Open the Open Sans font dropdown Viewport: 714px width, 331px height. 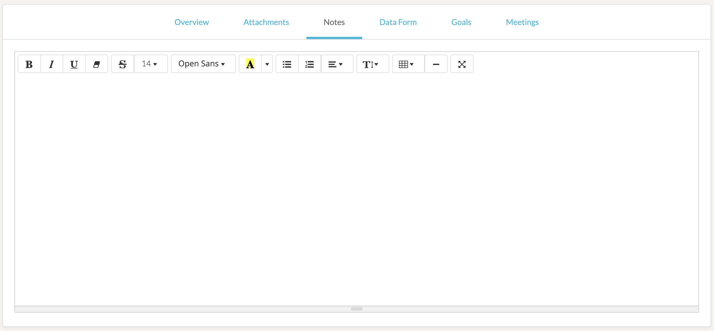tap(203, 64)
